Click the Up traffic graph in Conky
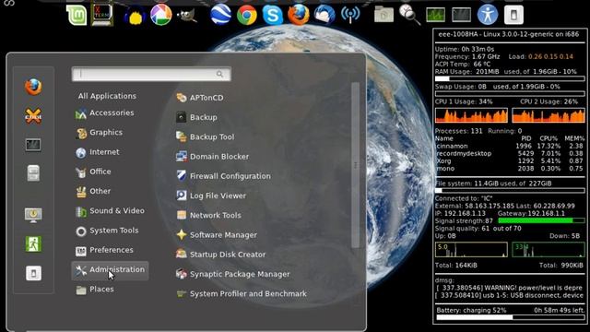The width and height of the screenshot is (590, 332). [471, 250]
